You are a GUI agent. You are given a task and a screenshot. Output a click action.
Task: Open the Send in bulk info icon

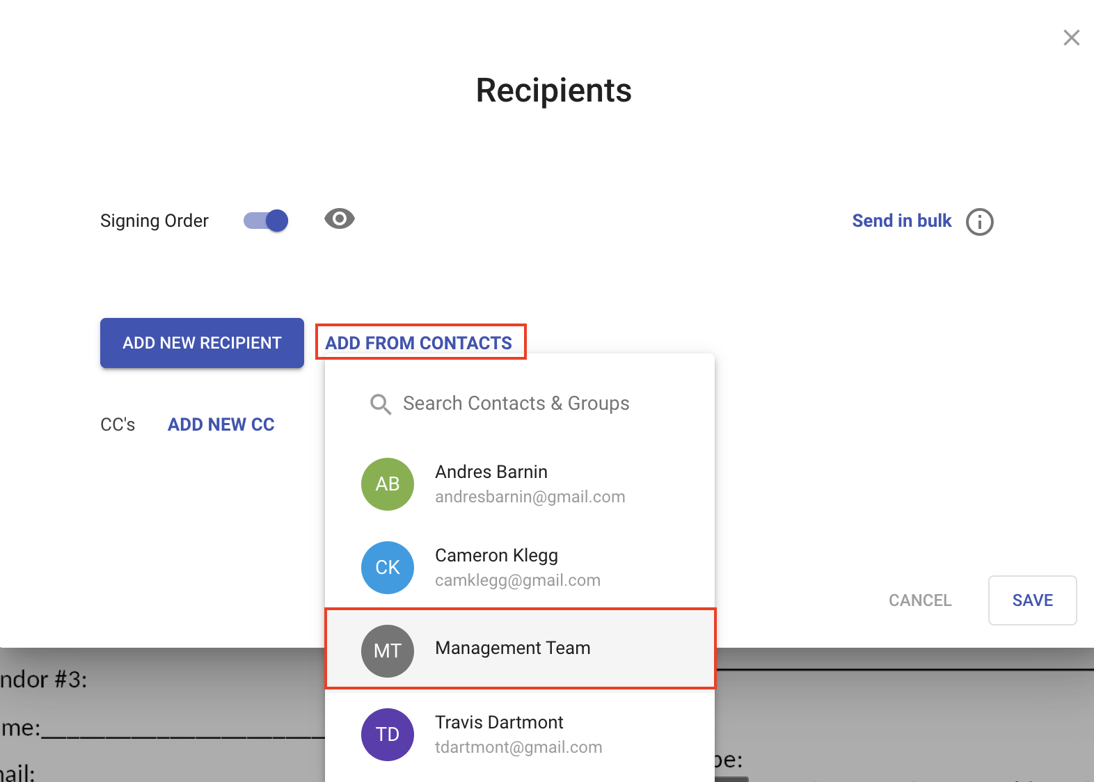[x=979, y=222]
